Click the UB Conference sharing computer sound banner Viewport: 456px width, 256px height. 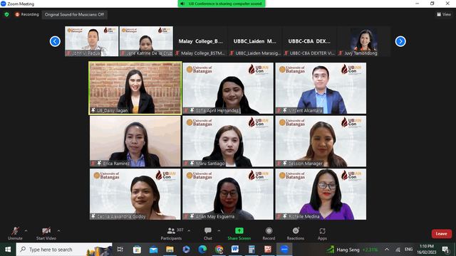point(222,4)
